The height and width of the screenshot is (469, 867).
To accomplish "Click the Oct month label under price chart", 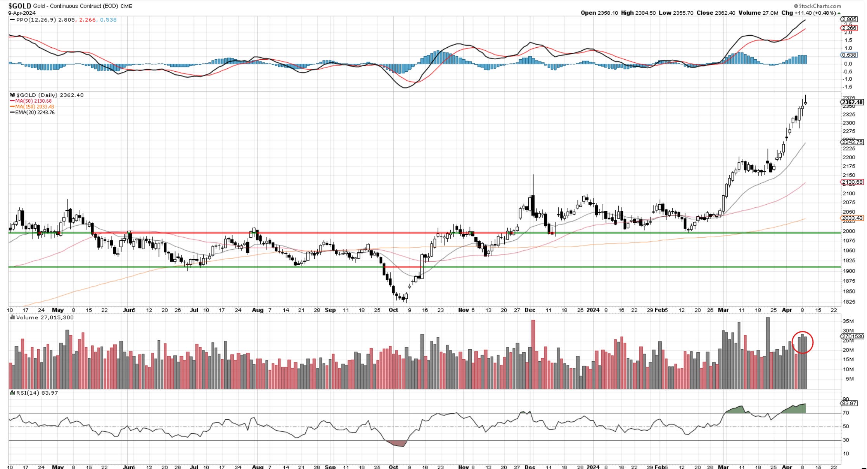I will [x=393, y=310].
